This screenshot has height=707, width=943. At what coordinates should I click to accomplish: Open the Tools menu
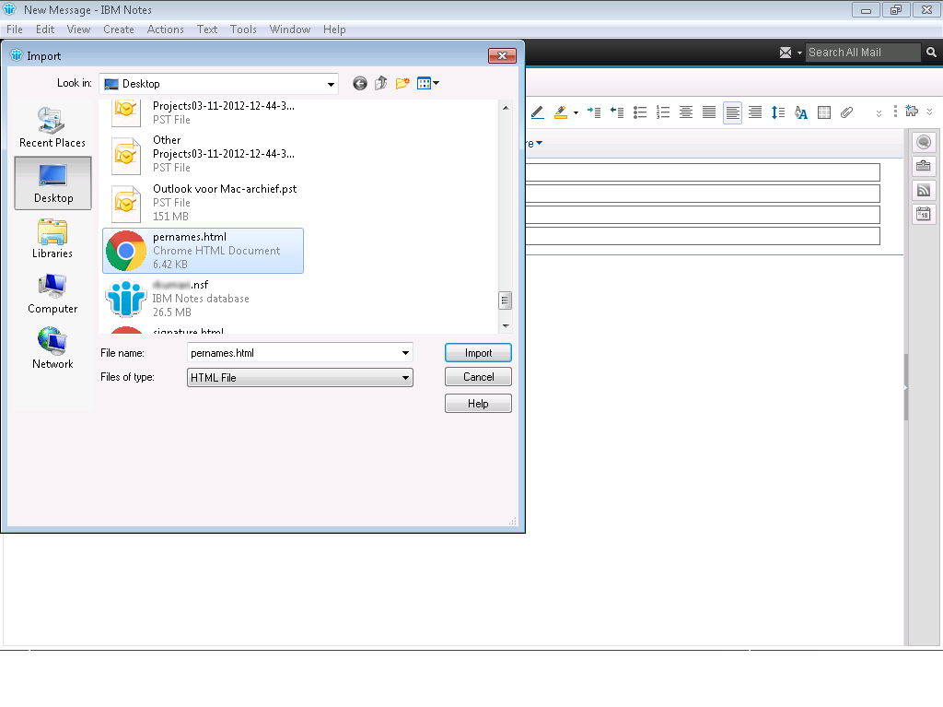point(243,29)
